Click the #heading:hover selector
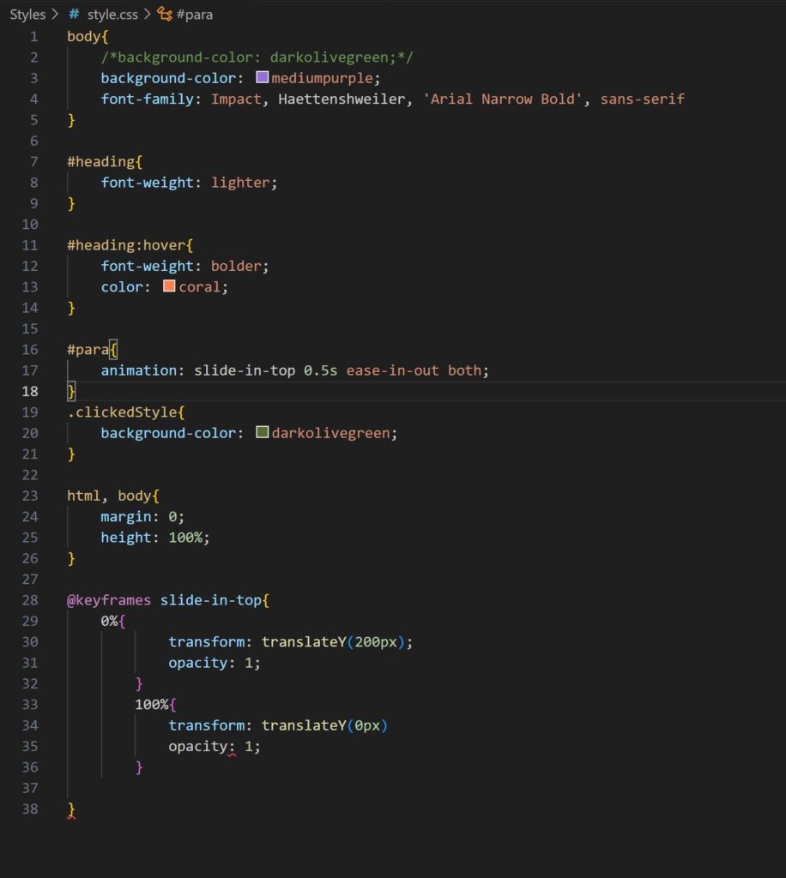786x878 pixels. [x=126, y=245]
